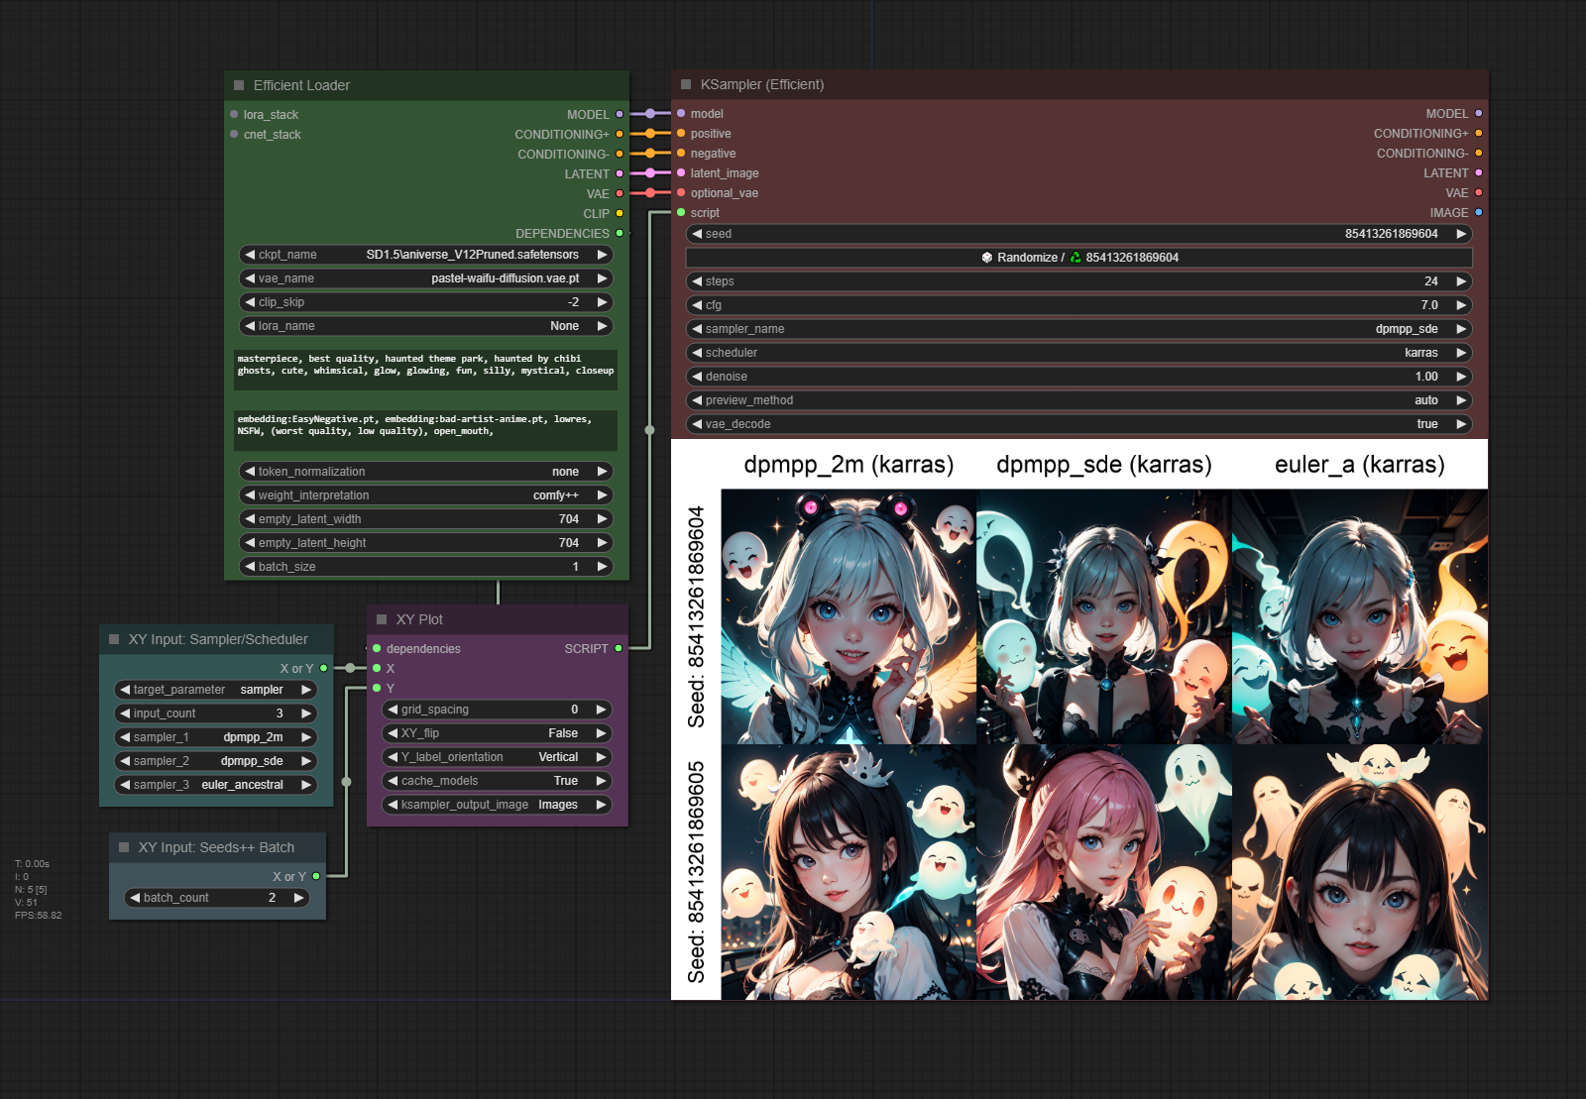Collapse the XY Plot node

(x=382, y=620)
